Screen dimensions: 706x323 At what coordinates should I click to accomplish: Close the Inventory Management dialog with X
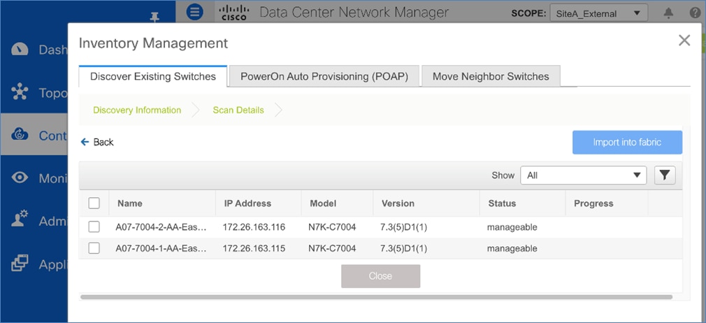pyautogui.click(x=684, y=41)
